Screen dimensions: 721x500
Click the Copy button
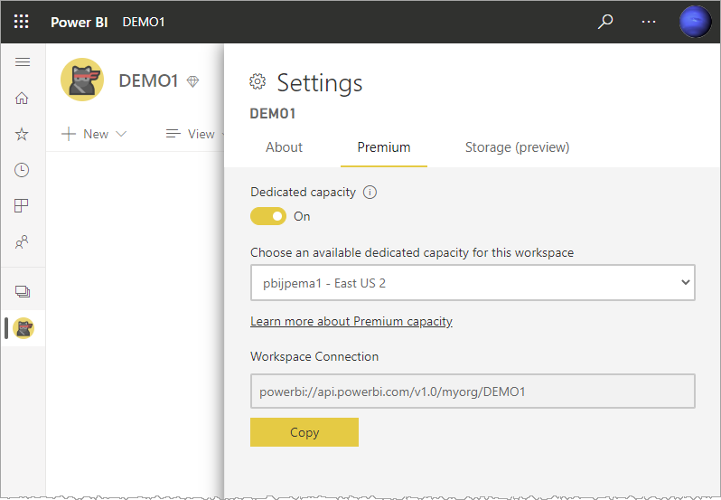pos(304,432)
